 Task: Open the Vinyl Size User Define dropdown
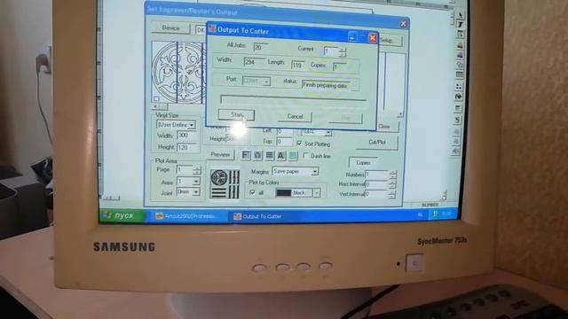click(192, 125)
